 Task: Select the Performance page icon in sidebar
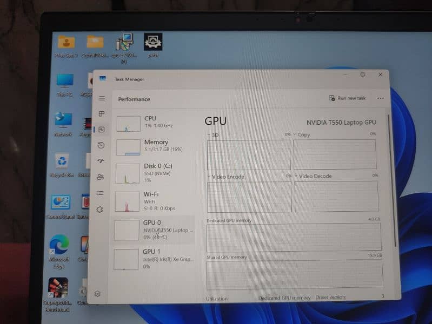tap(102, 130)
